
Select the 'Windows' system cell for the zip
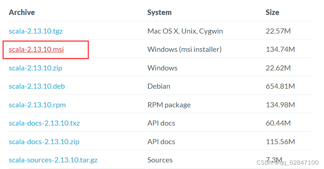162,68
